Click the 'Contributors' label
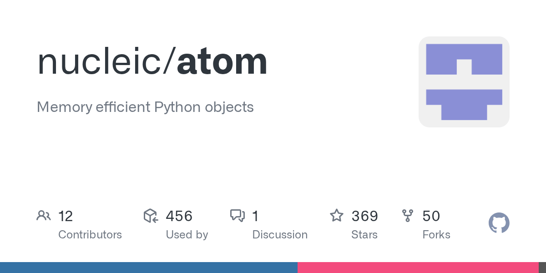 [90, 235]
